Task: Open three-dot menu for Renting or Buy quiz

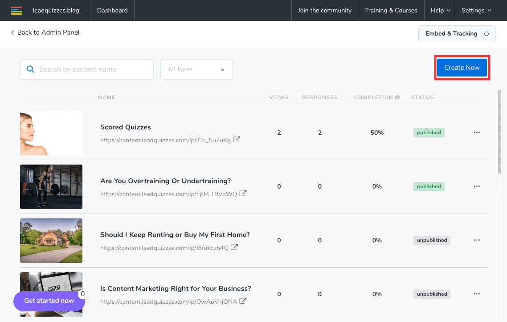Action: pos(477,240)
